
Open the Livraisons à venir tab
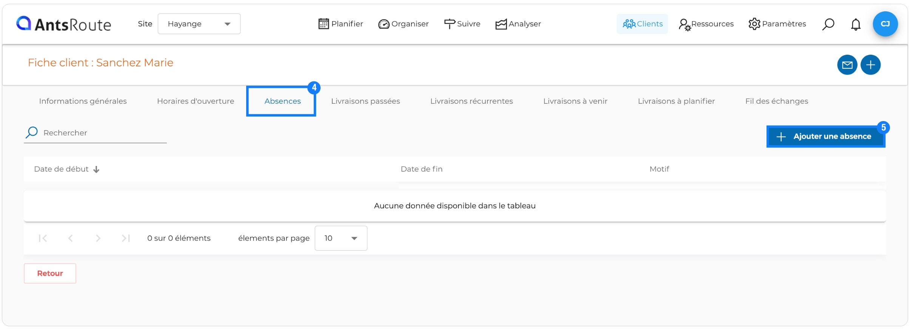click(575, 101)
